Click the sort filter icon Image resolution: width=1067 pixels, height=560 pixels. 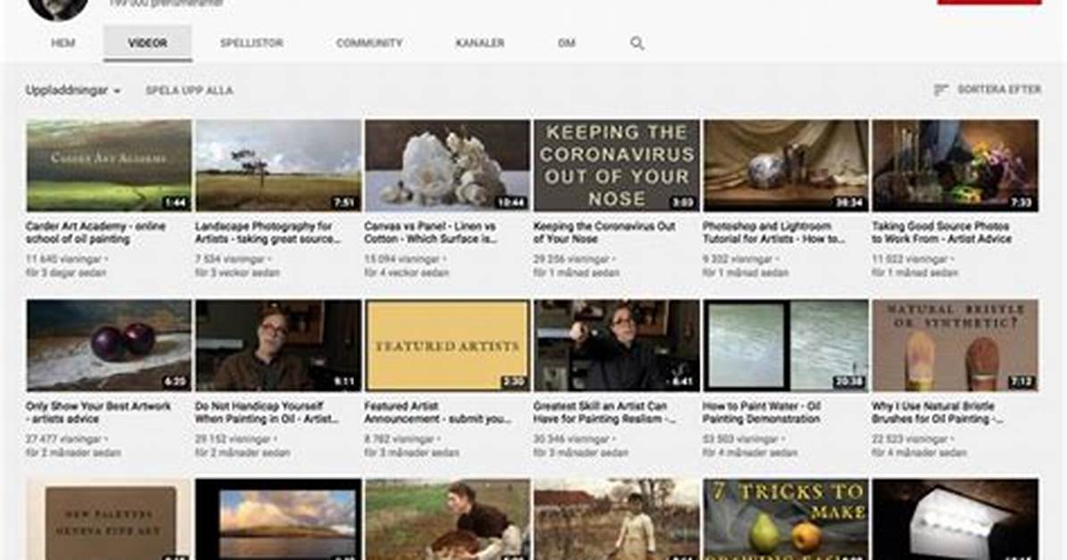pyautogui.click(x=941, y=90)
